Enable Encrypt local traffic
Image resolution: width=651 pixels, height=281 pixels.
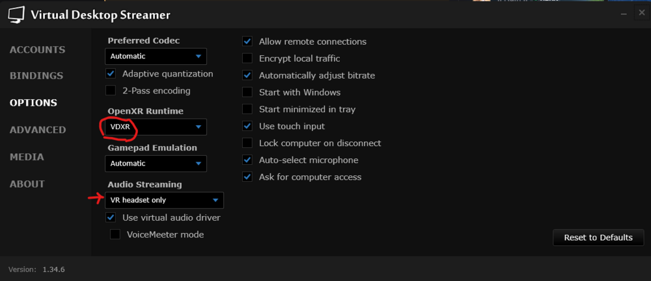(x=247, y=58)
